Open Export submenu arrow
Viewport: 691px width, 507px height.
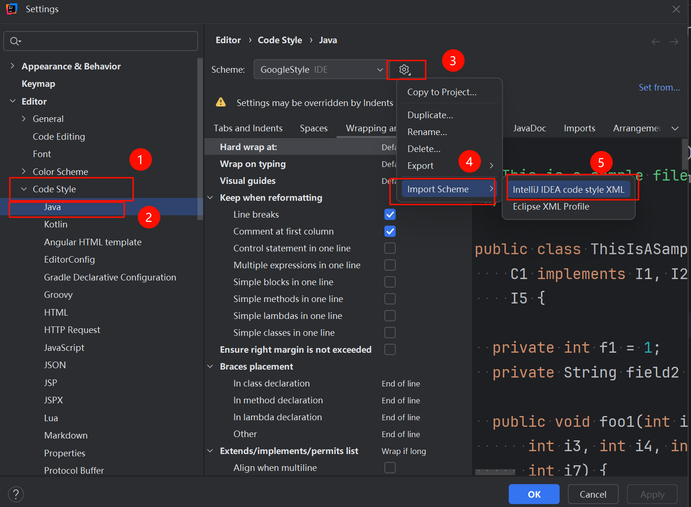coord(491,166)
